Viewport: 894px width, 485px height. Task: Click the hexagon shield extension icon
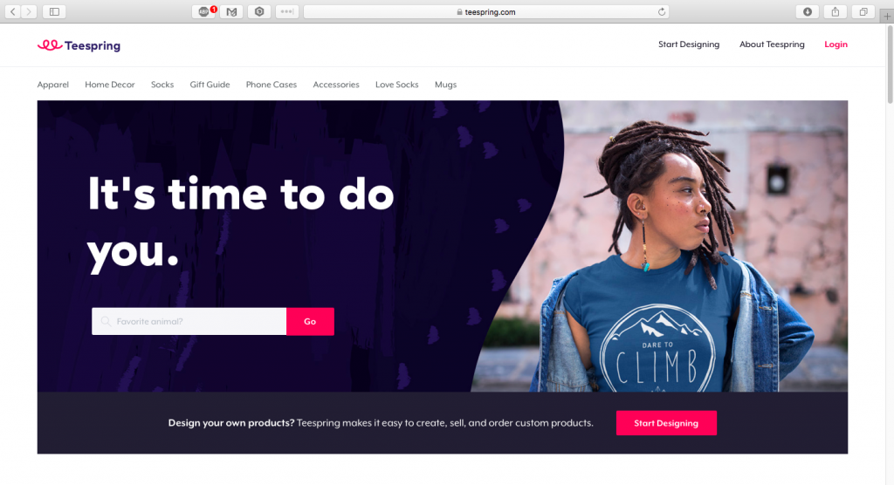259,11
